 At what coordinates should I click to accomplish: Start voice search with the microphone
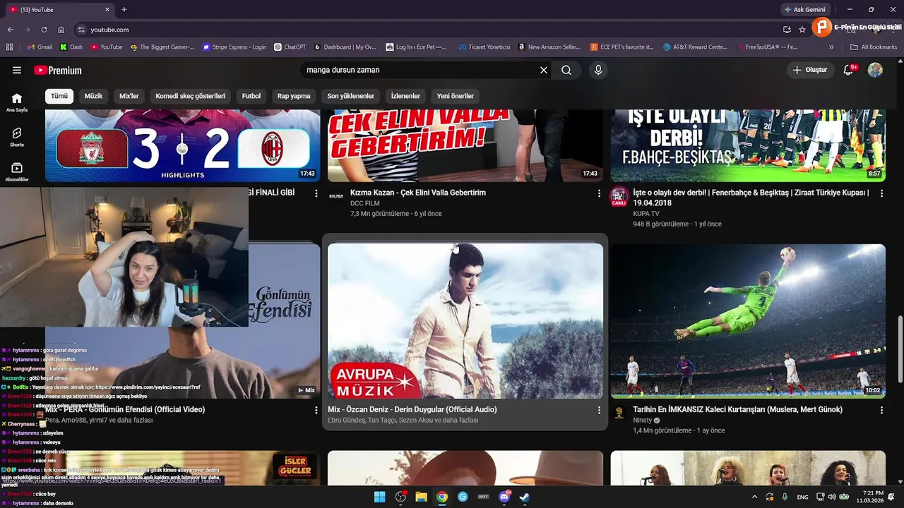click(x=598, y=70)
